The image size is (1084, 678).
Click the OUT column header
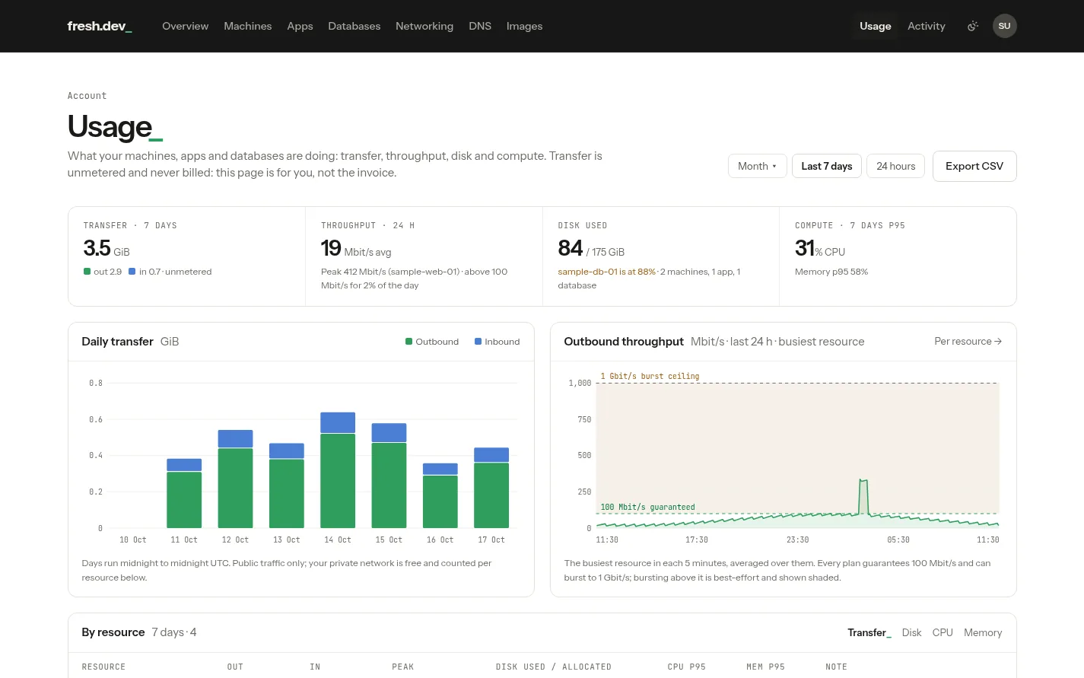235,667
